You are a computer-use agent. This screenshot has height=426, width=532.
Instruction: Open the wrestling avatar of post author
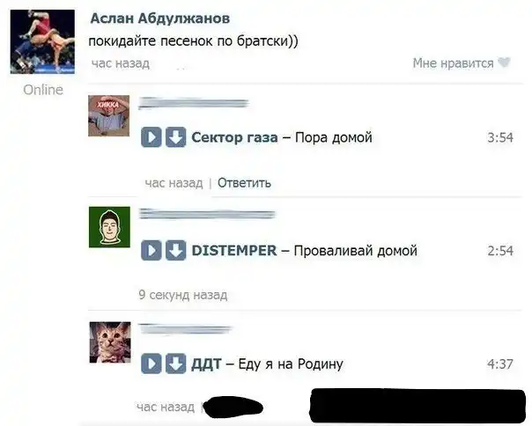tap(42, 41)
